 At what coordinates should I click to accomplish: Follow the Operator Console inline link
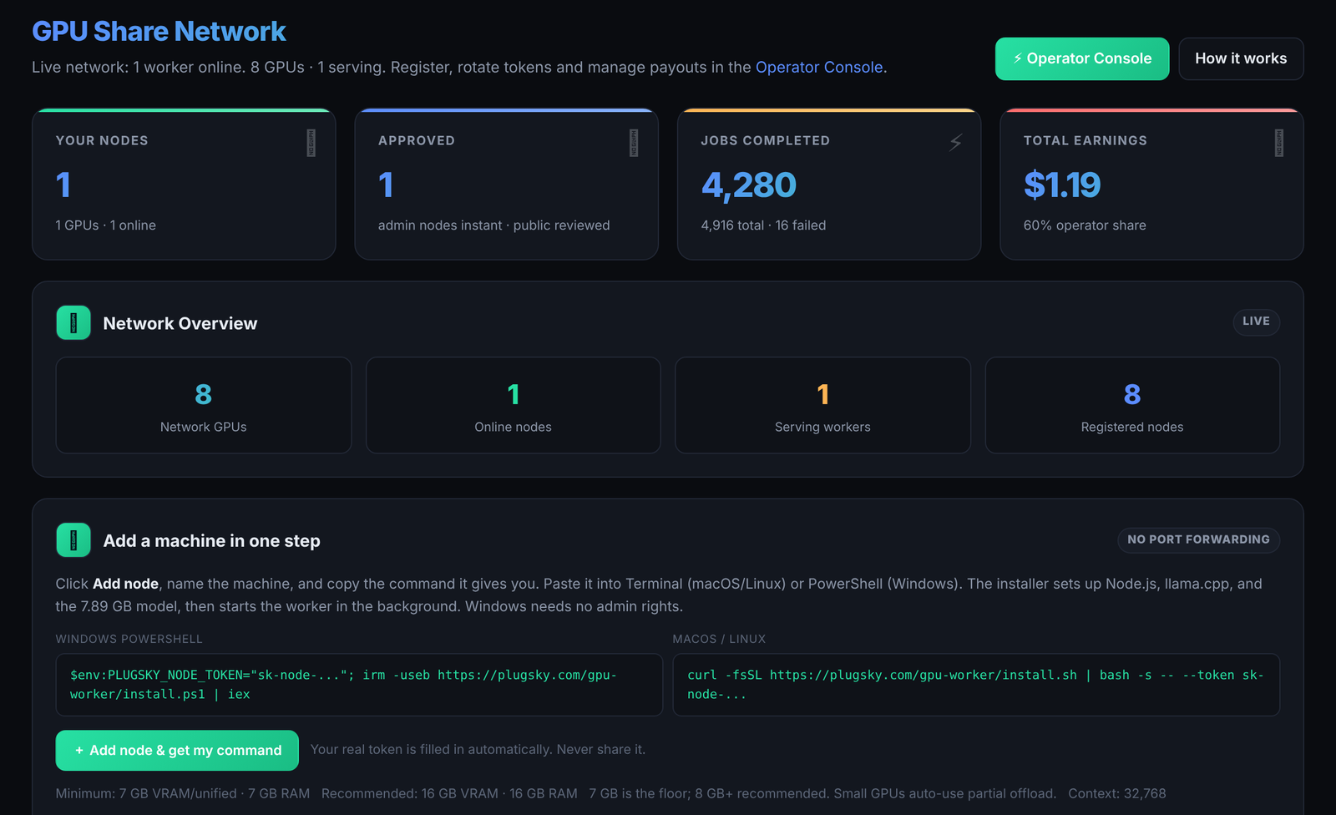(818, 67)
